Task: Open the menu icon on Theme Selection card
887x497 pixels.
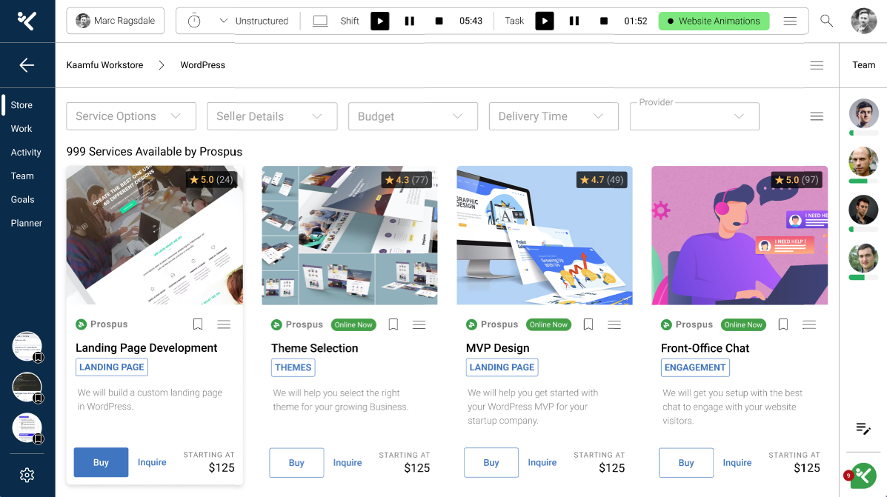Action: point(419,324)
